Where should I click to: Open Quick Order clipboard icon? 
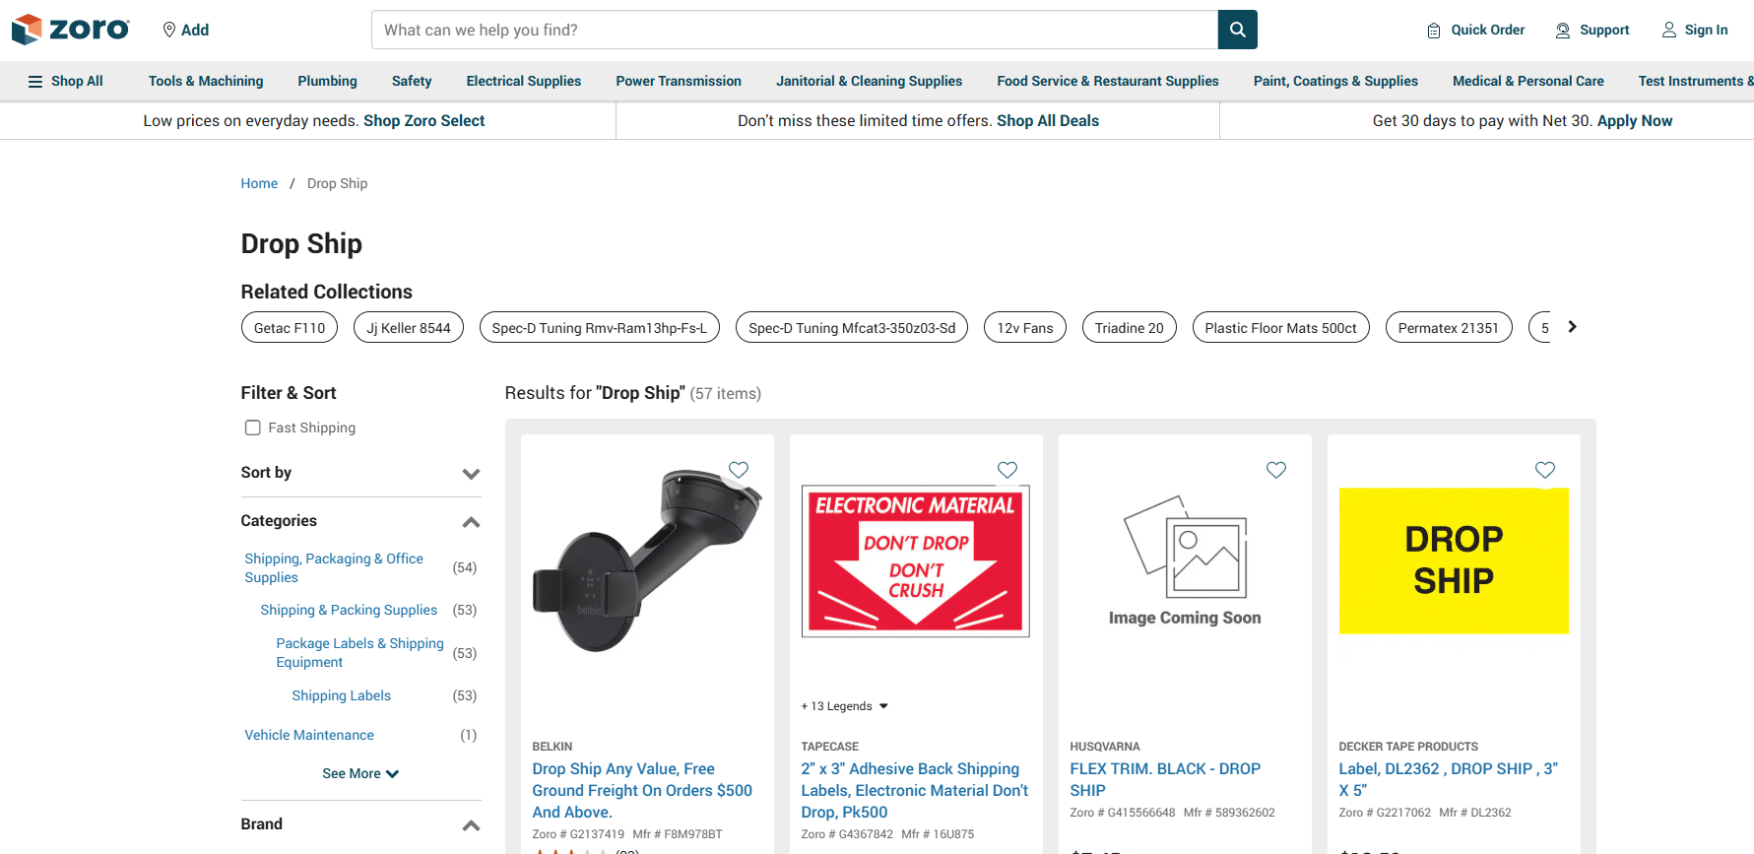pyautogui.click(x=1434, y=31)
